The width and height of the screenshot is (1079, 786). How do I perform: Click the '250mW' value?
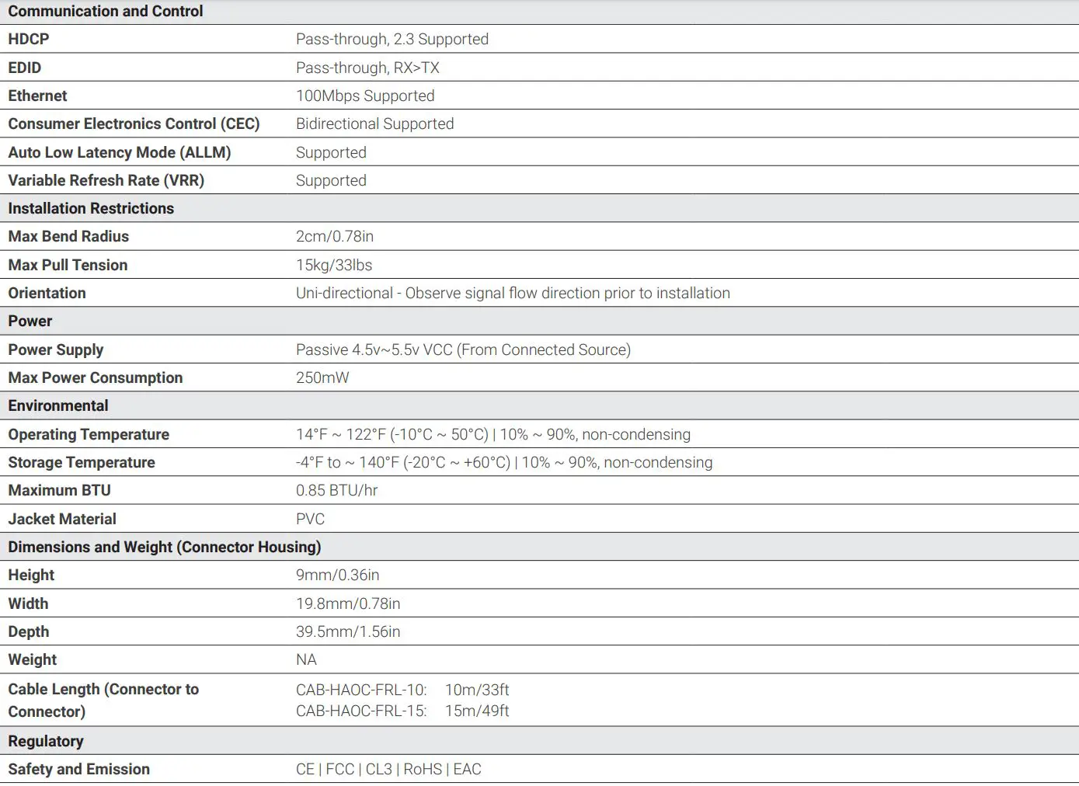(322, 377)
